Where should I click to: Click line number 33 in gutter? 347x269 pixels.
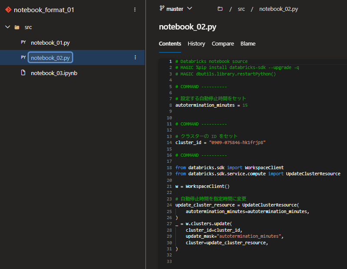(x=169, y=262)
